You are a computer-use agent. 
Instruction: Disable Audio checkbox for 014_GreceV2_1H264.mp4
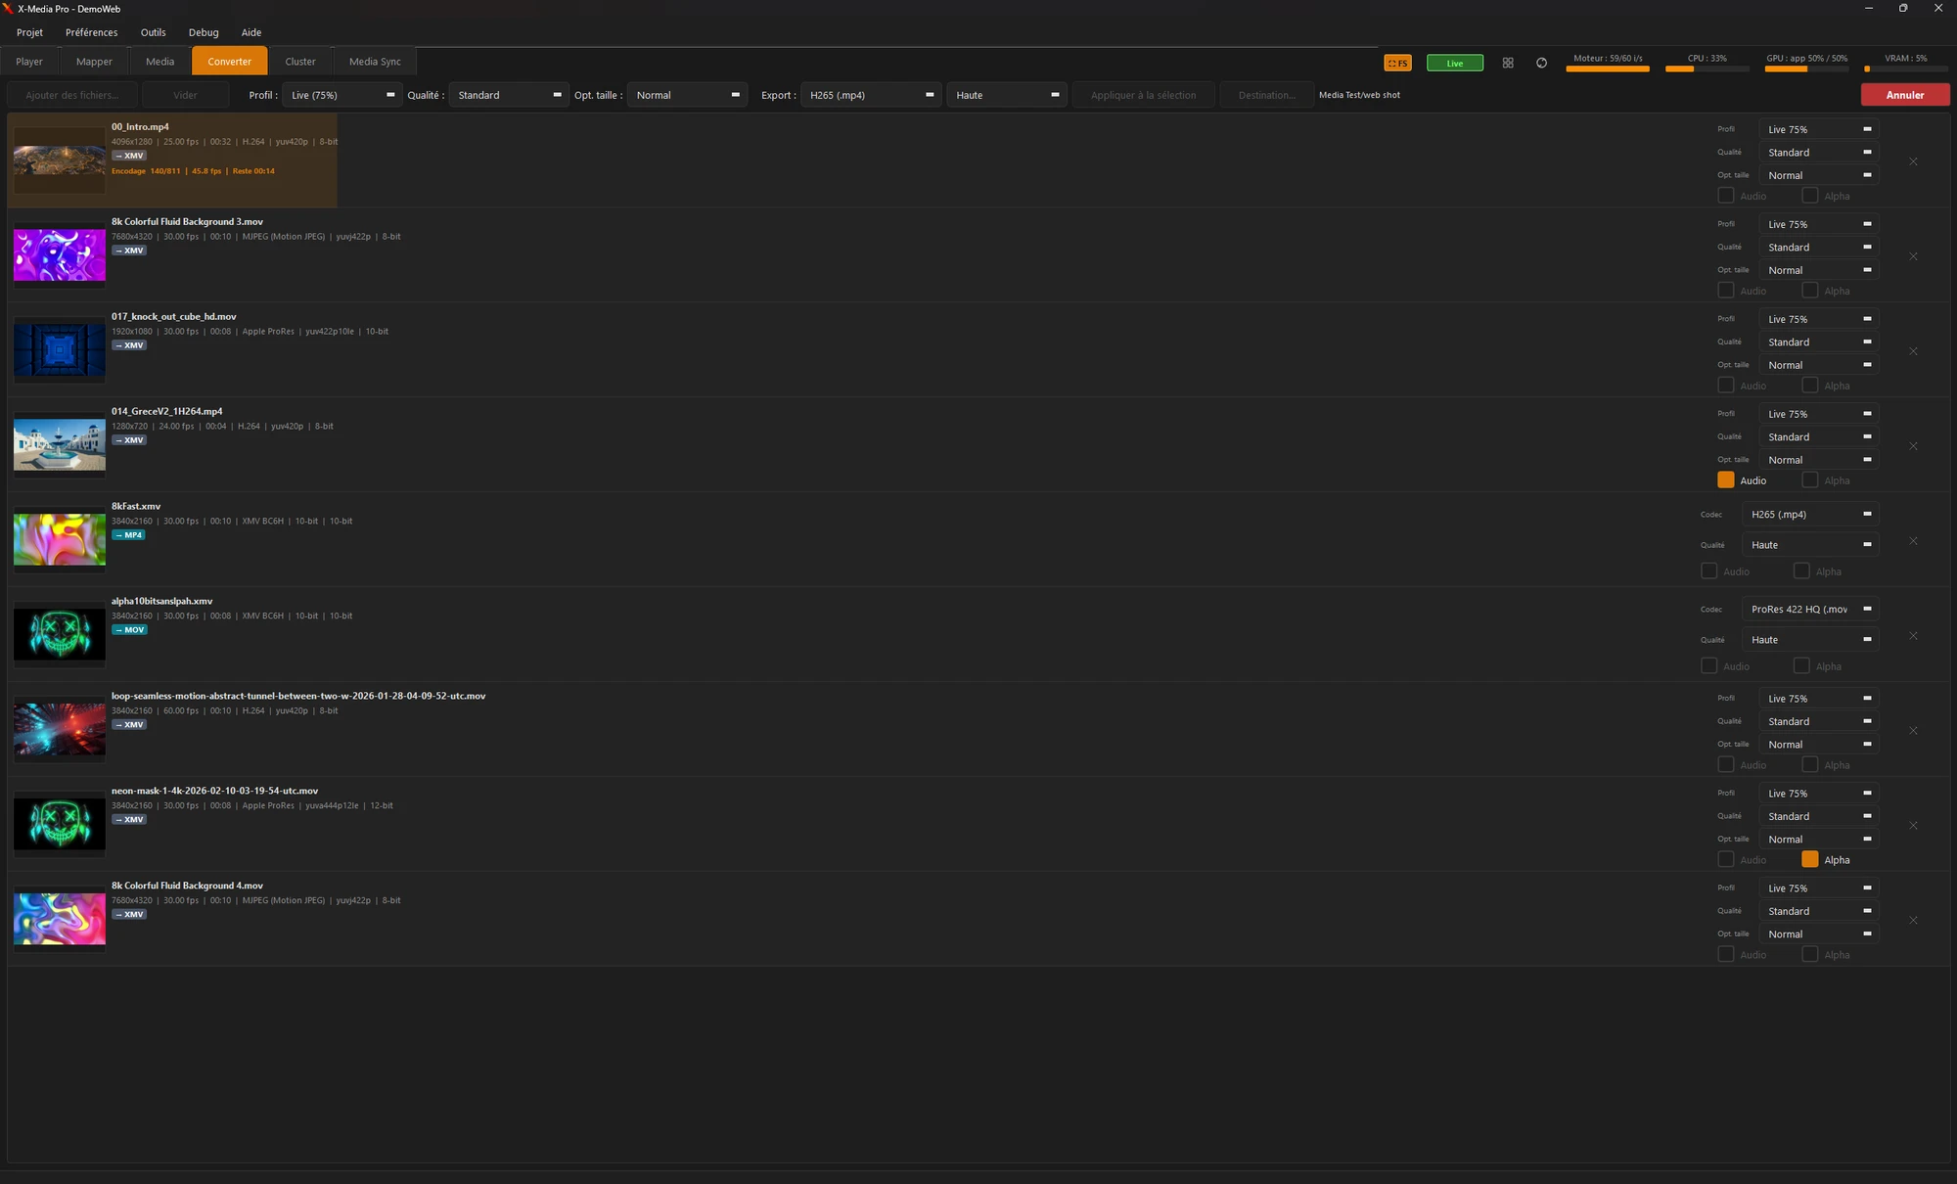point(1726,480)
